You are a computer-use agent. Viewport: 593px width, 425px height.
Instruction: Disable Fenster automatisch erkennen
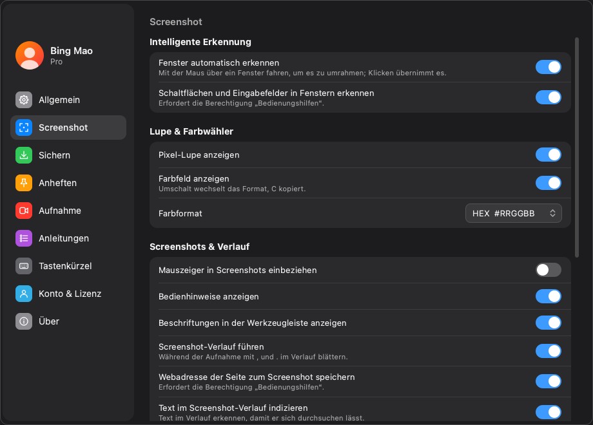pyautogui.click(x=548, y=67)
